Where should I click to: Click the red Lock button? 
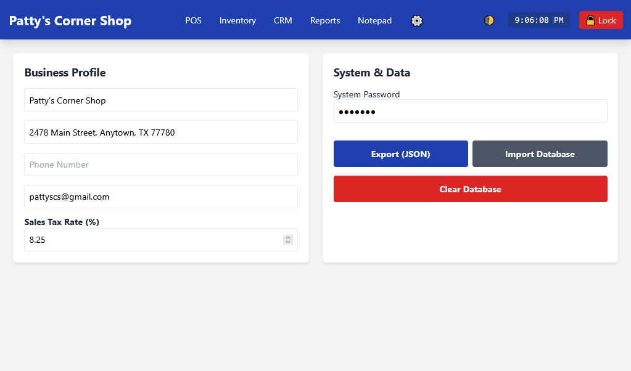(x=601, y=20)
